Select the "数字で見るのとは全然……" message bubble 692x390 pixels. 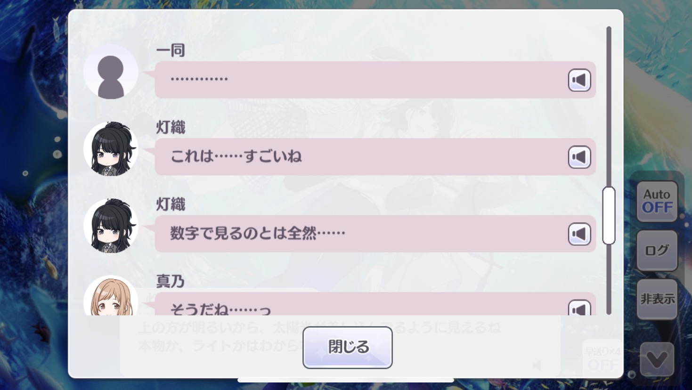click(x=358, y=234)
